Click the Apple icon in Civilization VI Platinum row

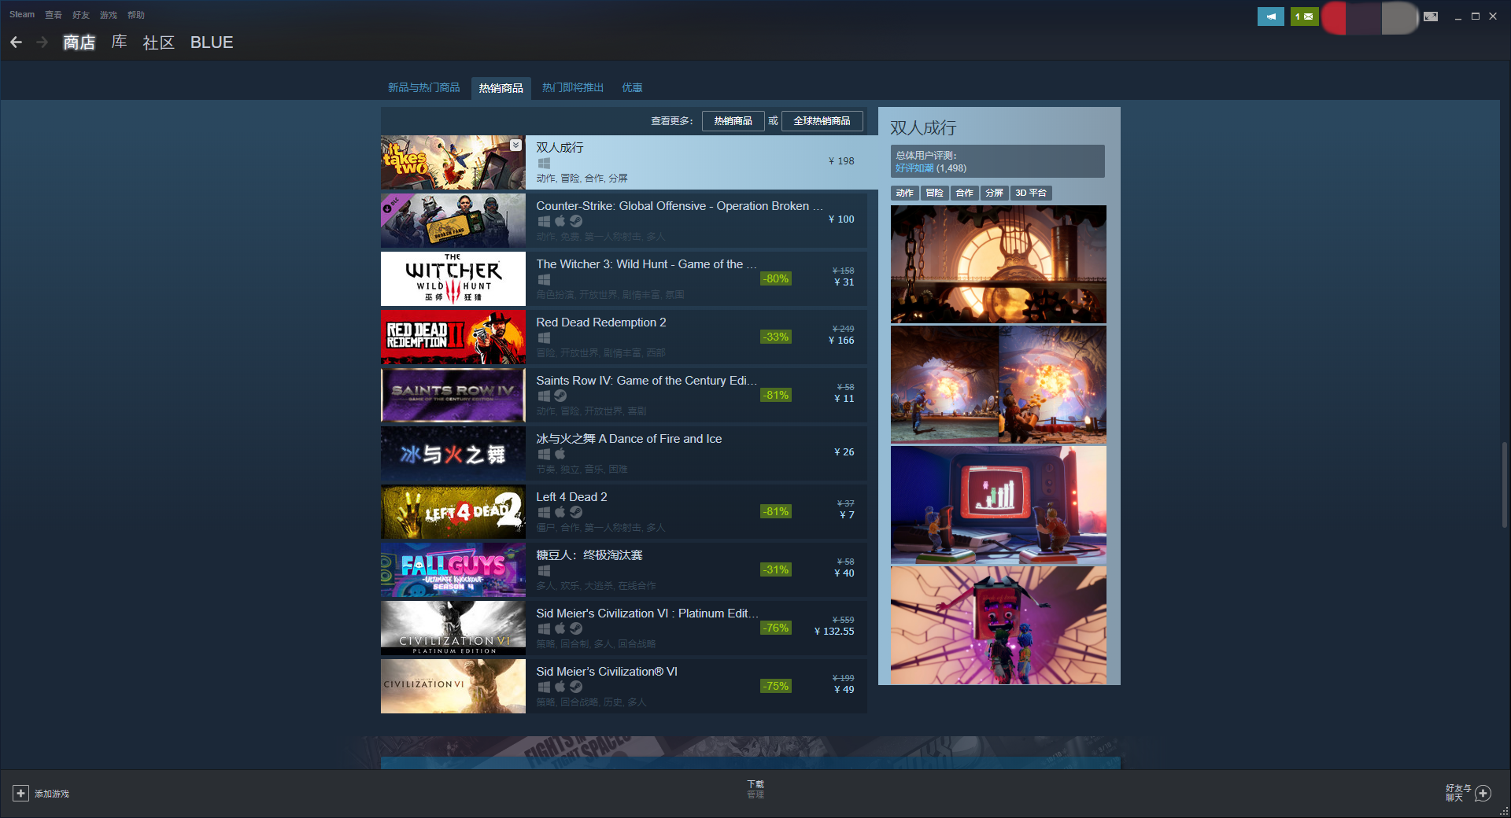coord(560,628)
